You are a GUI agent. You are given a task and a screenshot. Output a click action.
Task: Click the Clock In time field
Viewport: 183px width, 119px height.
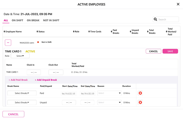click(34, 72)
